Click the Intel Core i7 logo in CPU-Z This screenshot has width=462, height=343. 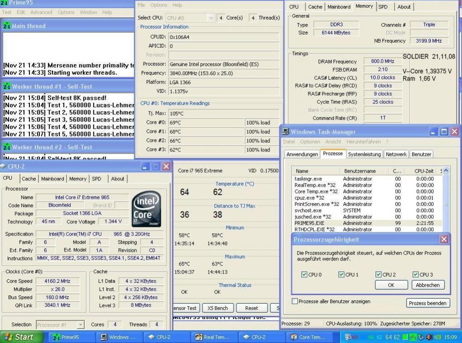pos(146,209)
